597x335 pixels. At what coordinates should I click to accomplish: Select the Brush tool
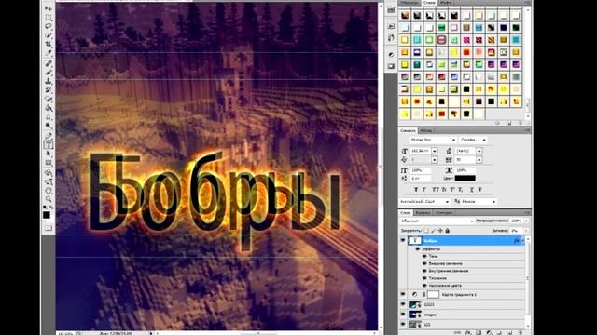tap(49, 73)
